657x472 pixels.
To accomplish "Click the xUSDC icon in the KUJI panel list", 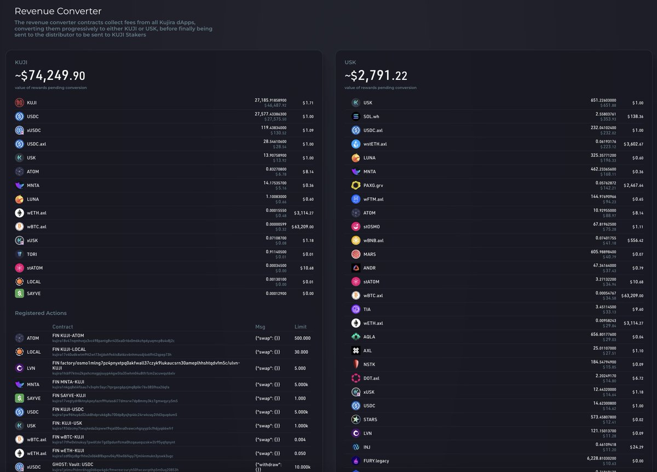I will (19, 130).
